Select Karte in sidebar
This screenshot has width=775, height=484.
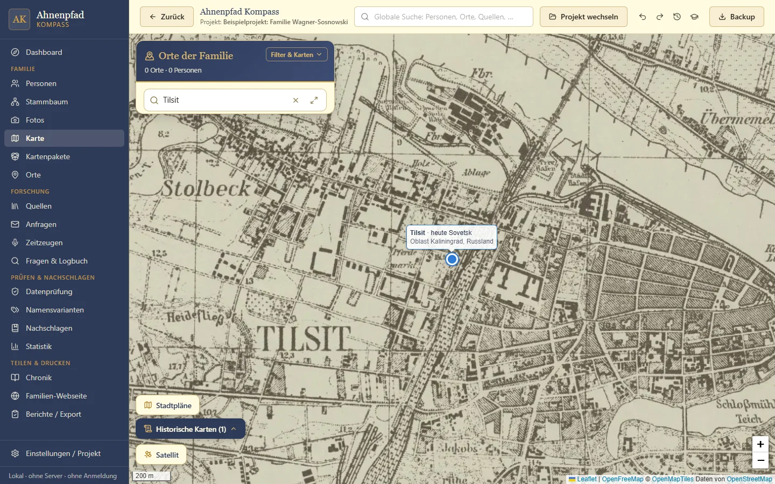tap(64, 138)
